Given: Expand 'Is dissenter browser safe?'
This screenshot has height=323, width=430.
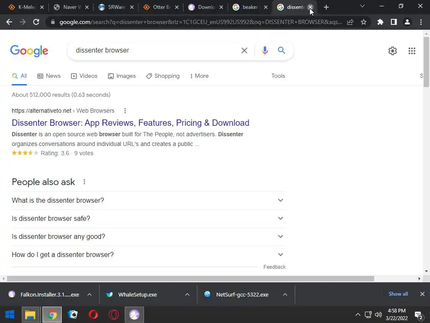Looking at the screenshot, I should [x=149, y=219].
